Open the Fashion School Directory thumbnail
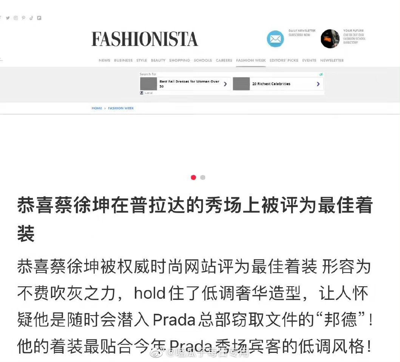 click(x=330, y=39)
